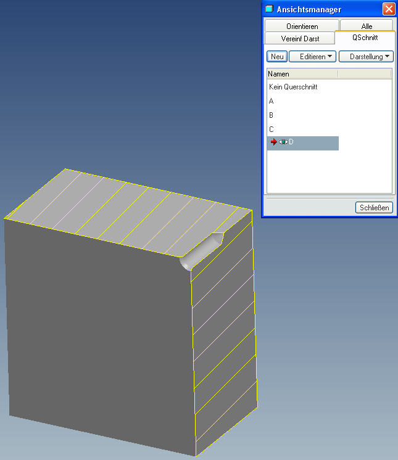The width and height of the screenshot is (398, 460).
Task: Click the Ansichtsmanager title bar icon
Action: click(x=269, y=9)
